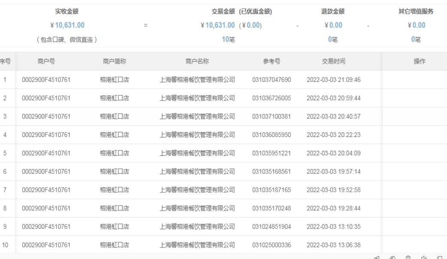
Task: Click the transaction at 2022-03-03 19:57:14
Action: (333, 172)
